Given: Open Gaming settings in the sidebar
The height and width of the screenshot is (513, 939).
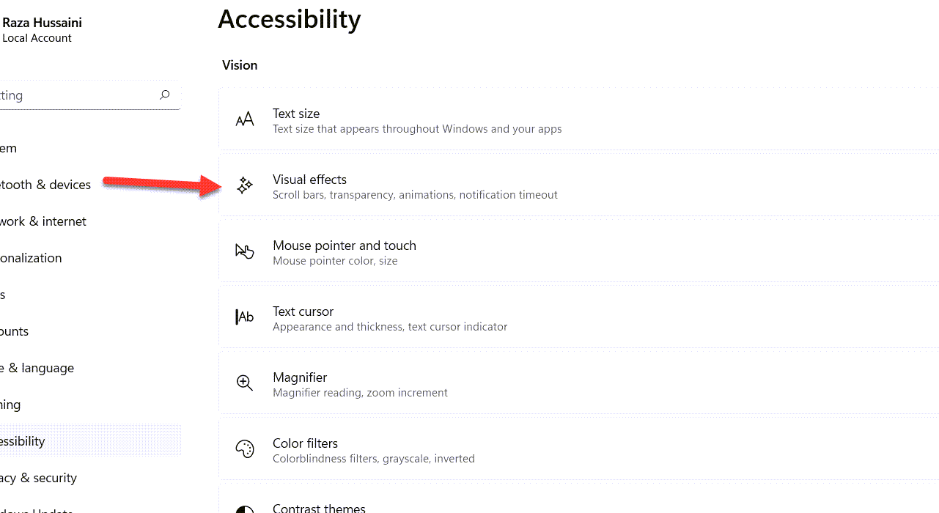Looking at the screenshot, I should [11, 405].
